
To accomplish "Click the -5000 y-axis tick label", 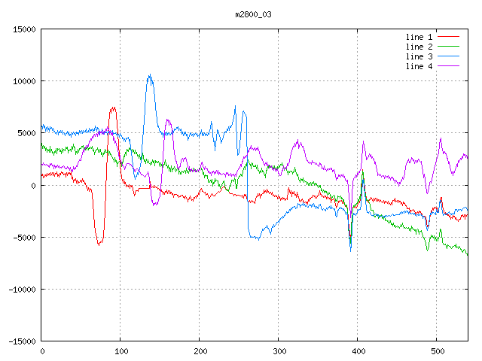I will click(x=23, y=238).
